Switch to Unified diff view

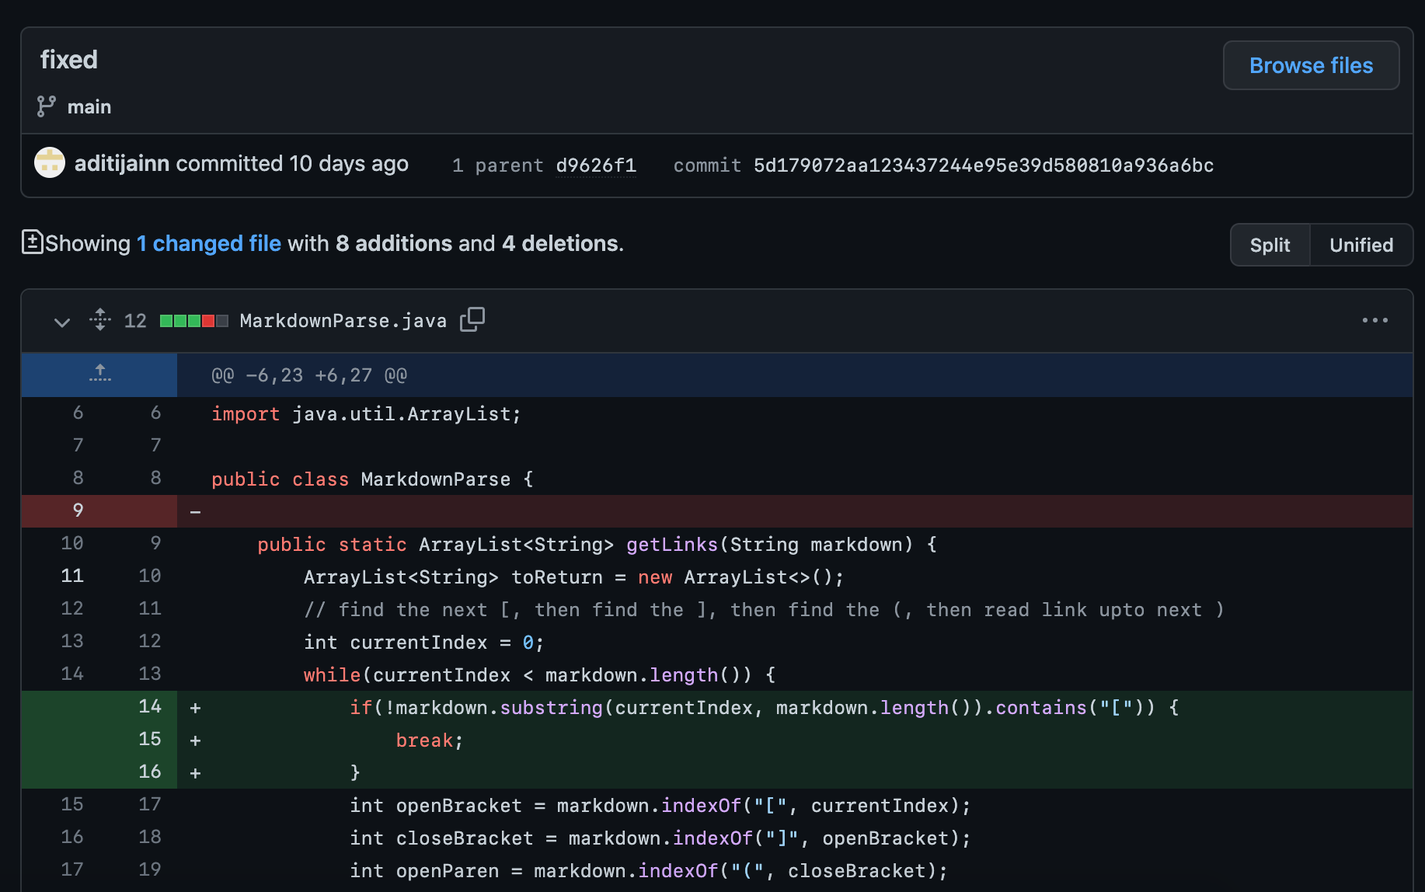click(x=1361, y=245)
